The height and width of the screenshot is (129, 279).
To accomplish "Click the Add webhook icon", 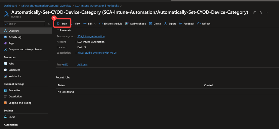I will 127,24.
